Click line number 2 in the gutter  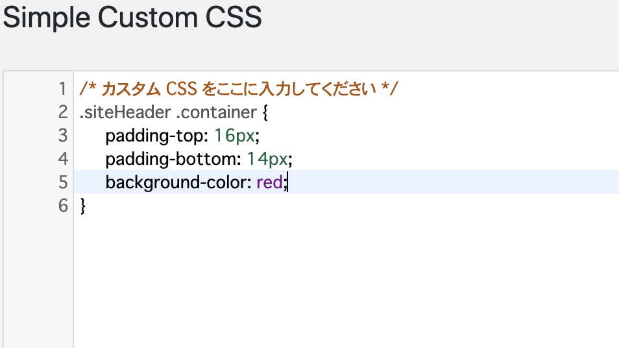(63, 112)
